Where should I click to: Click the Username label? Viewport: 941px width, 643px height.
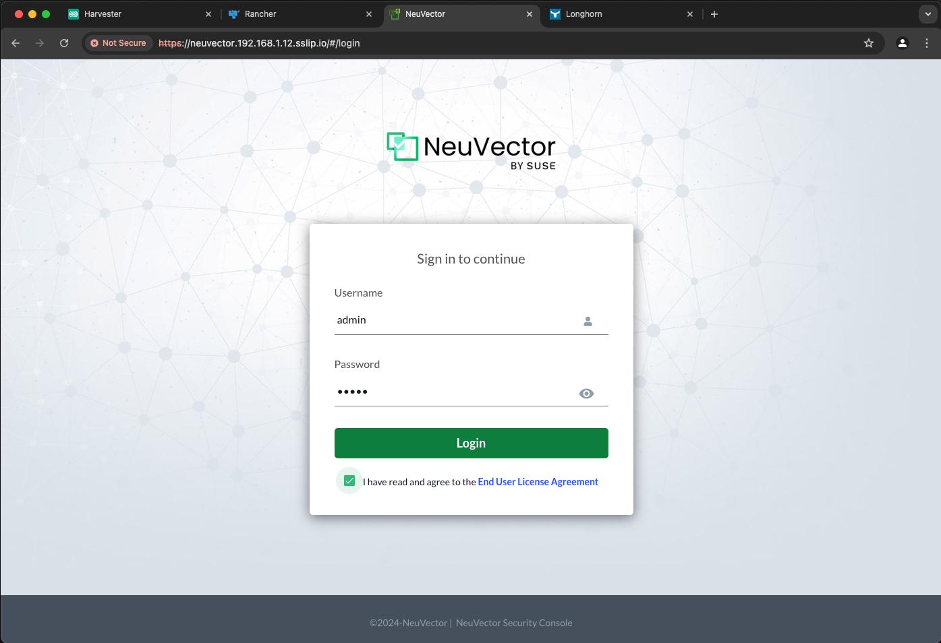click(358, 293)
